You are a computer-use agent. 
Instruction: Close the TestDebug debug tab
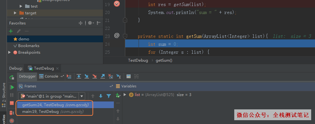58,69
